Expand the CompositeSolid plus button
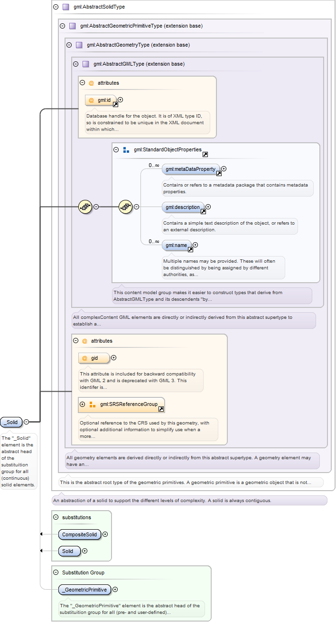Image resolution: width=336 pixels, height=622 pixels. pos(105,534)
